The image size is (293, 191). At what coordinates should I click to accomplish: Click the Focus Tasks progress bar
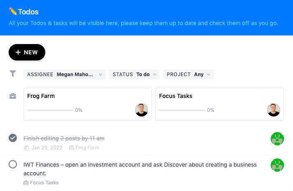tap(181, 110)
